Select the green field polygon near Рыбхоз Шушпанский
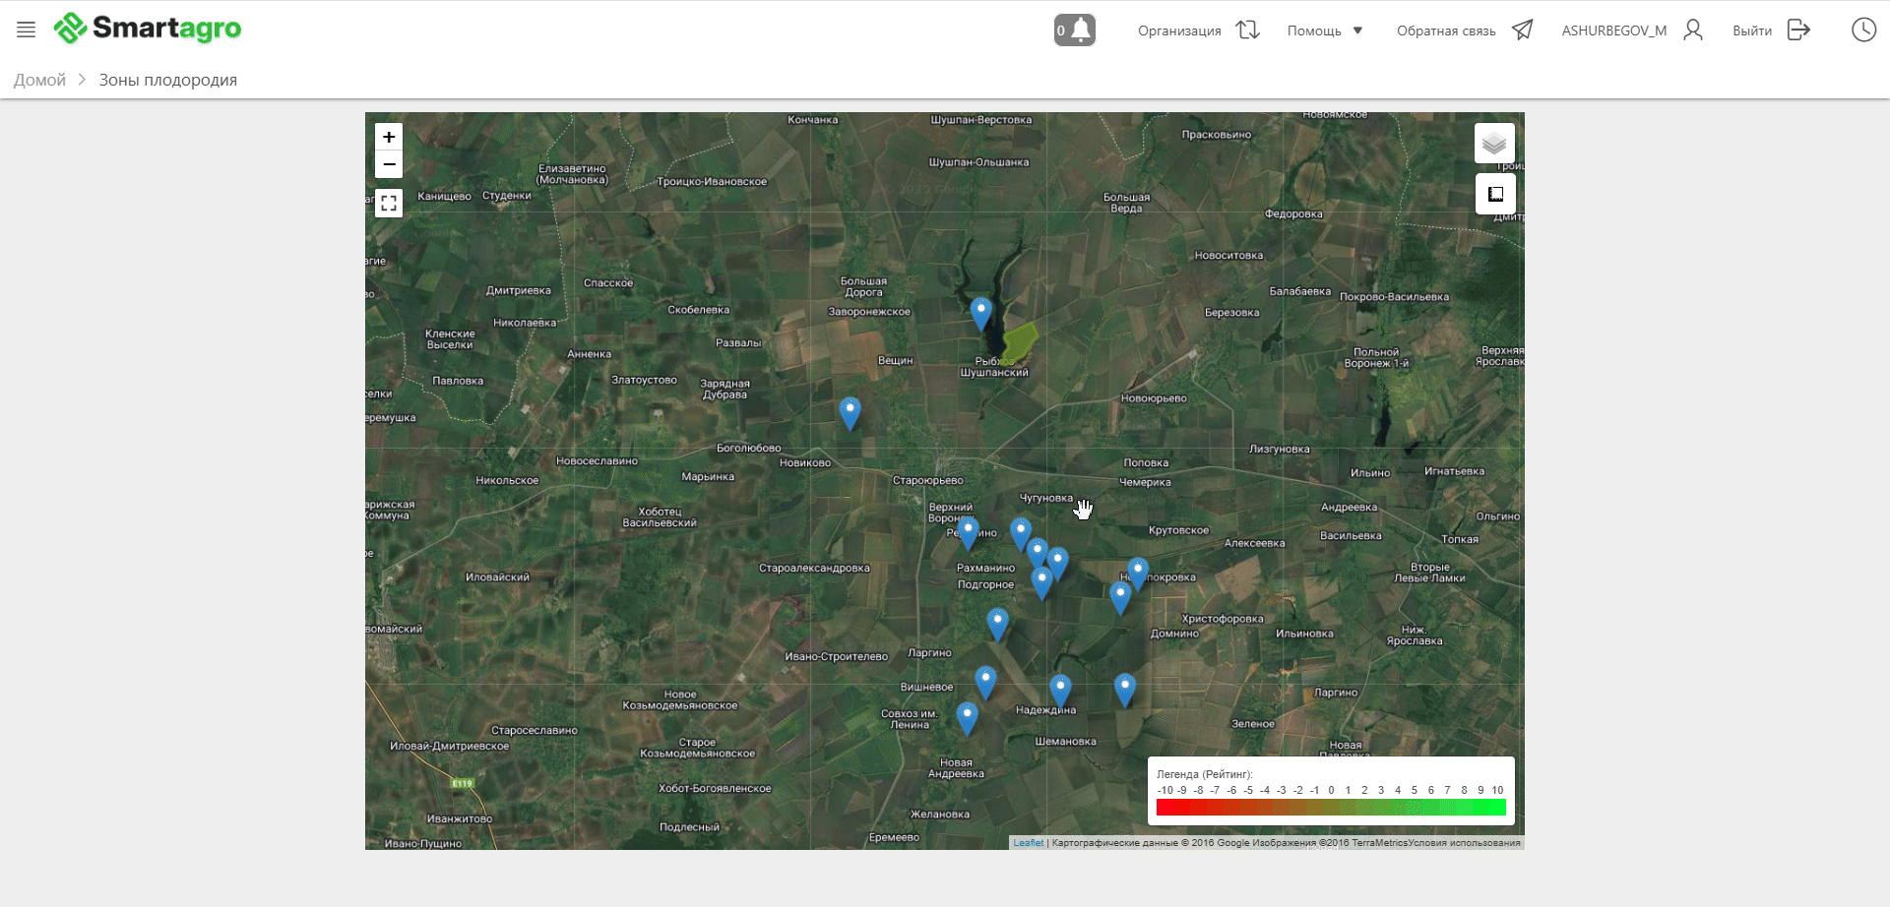Image resolution: width=1890 pixels, height=907 pixels. click(1020, 341)
